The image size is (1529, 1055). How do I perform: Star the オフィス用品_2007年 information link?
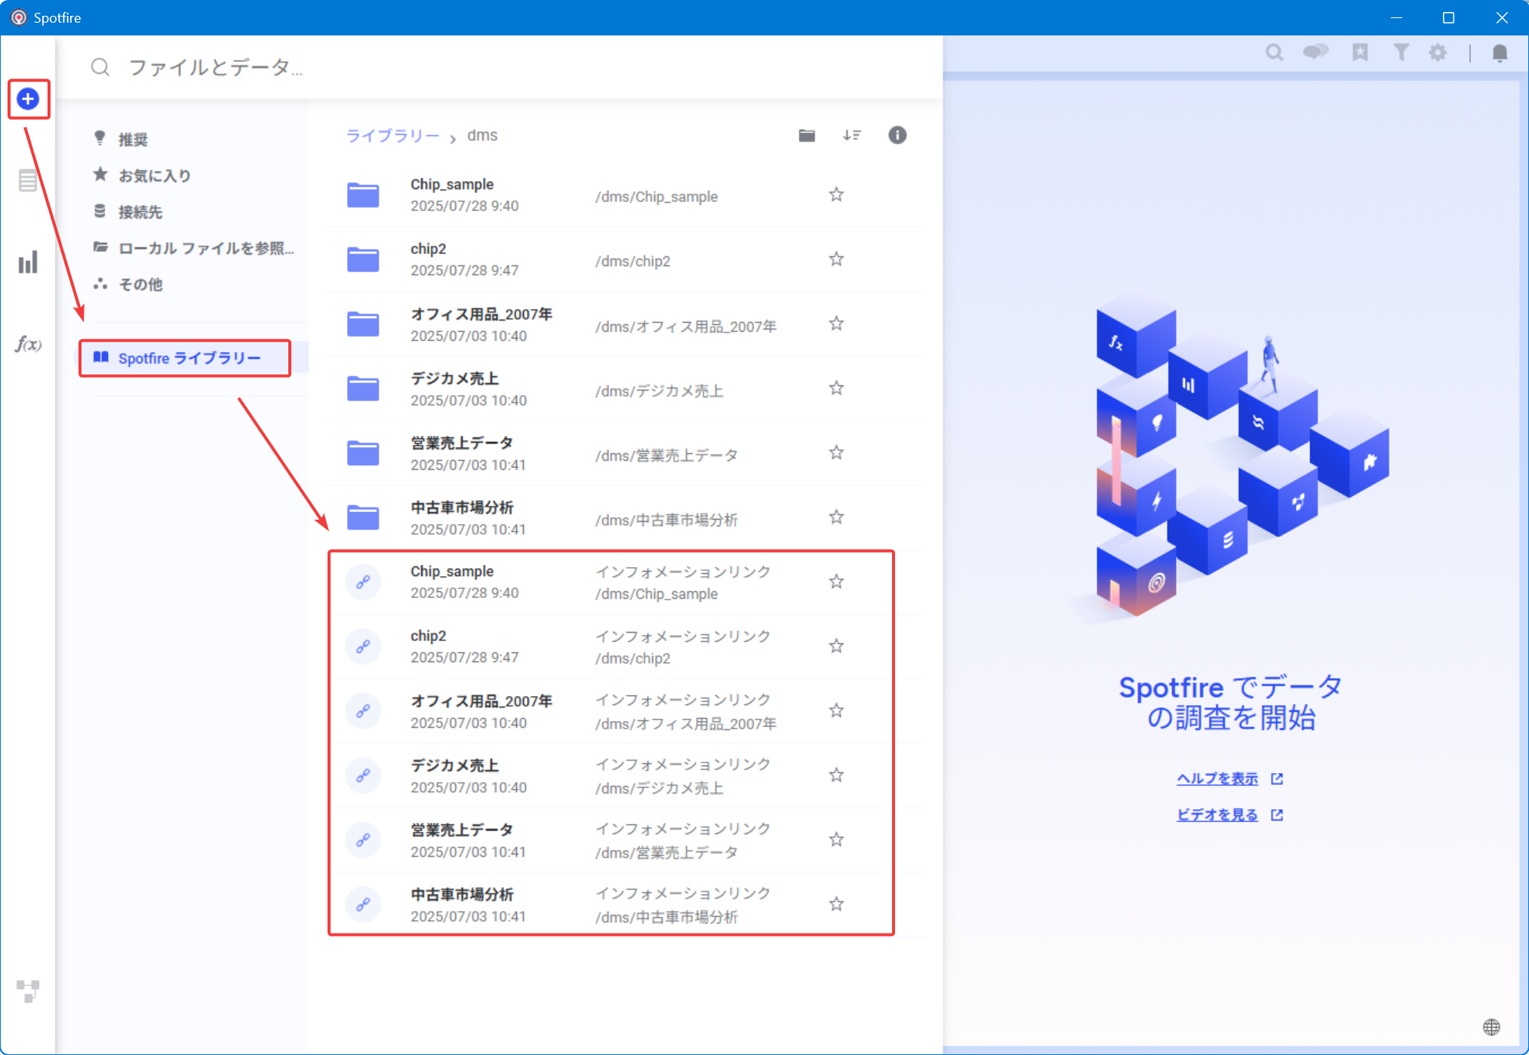point(836,710)
